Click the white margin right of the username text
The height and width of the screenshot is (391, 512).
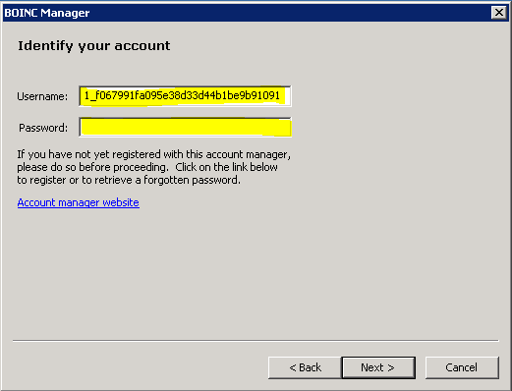pos(287,96)
